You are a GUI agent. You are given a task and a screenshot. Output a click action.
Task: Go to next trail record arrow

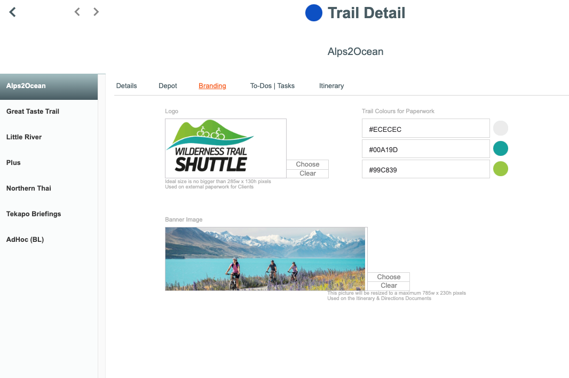click(96, 12)
